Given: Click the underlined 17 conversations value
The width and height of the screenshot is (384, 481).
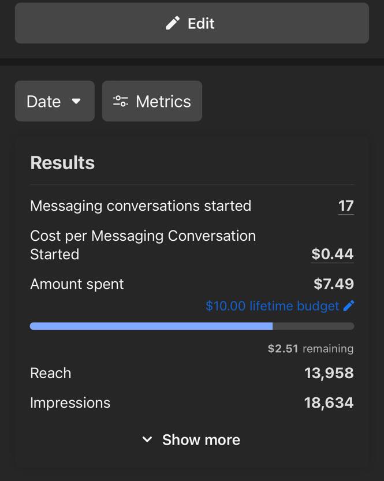Looking at the screenshot, I should click(x=346, y=206).
